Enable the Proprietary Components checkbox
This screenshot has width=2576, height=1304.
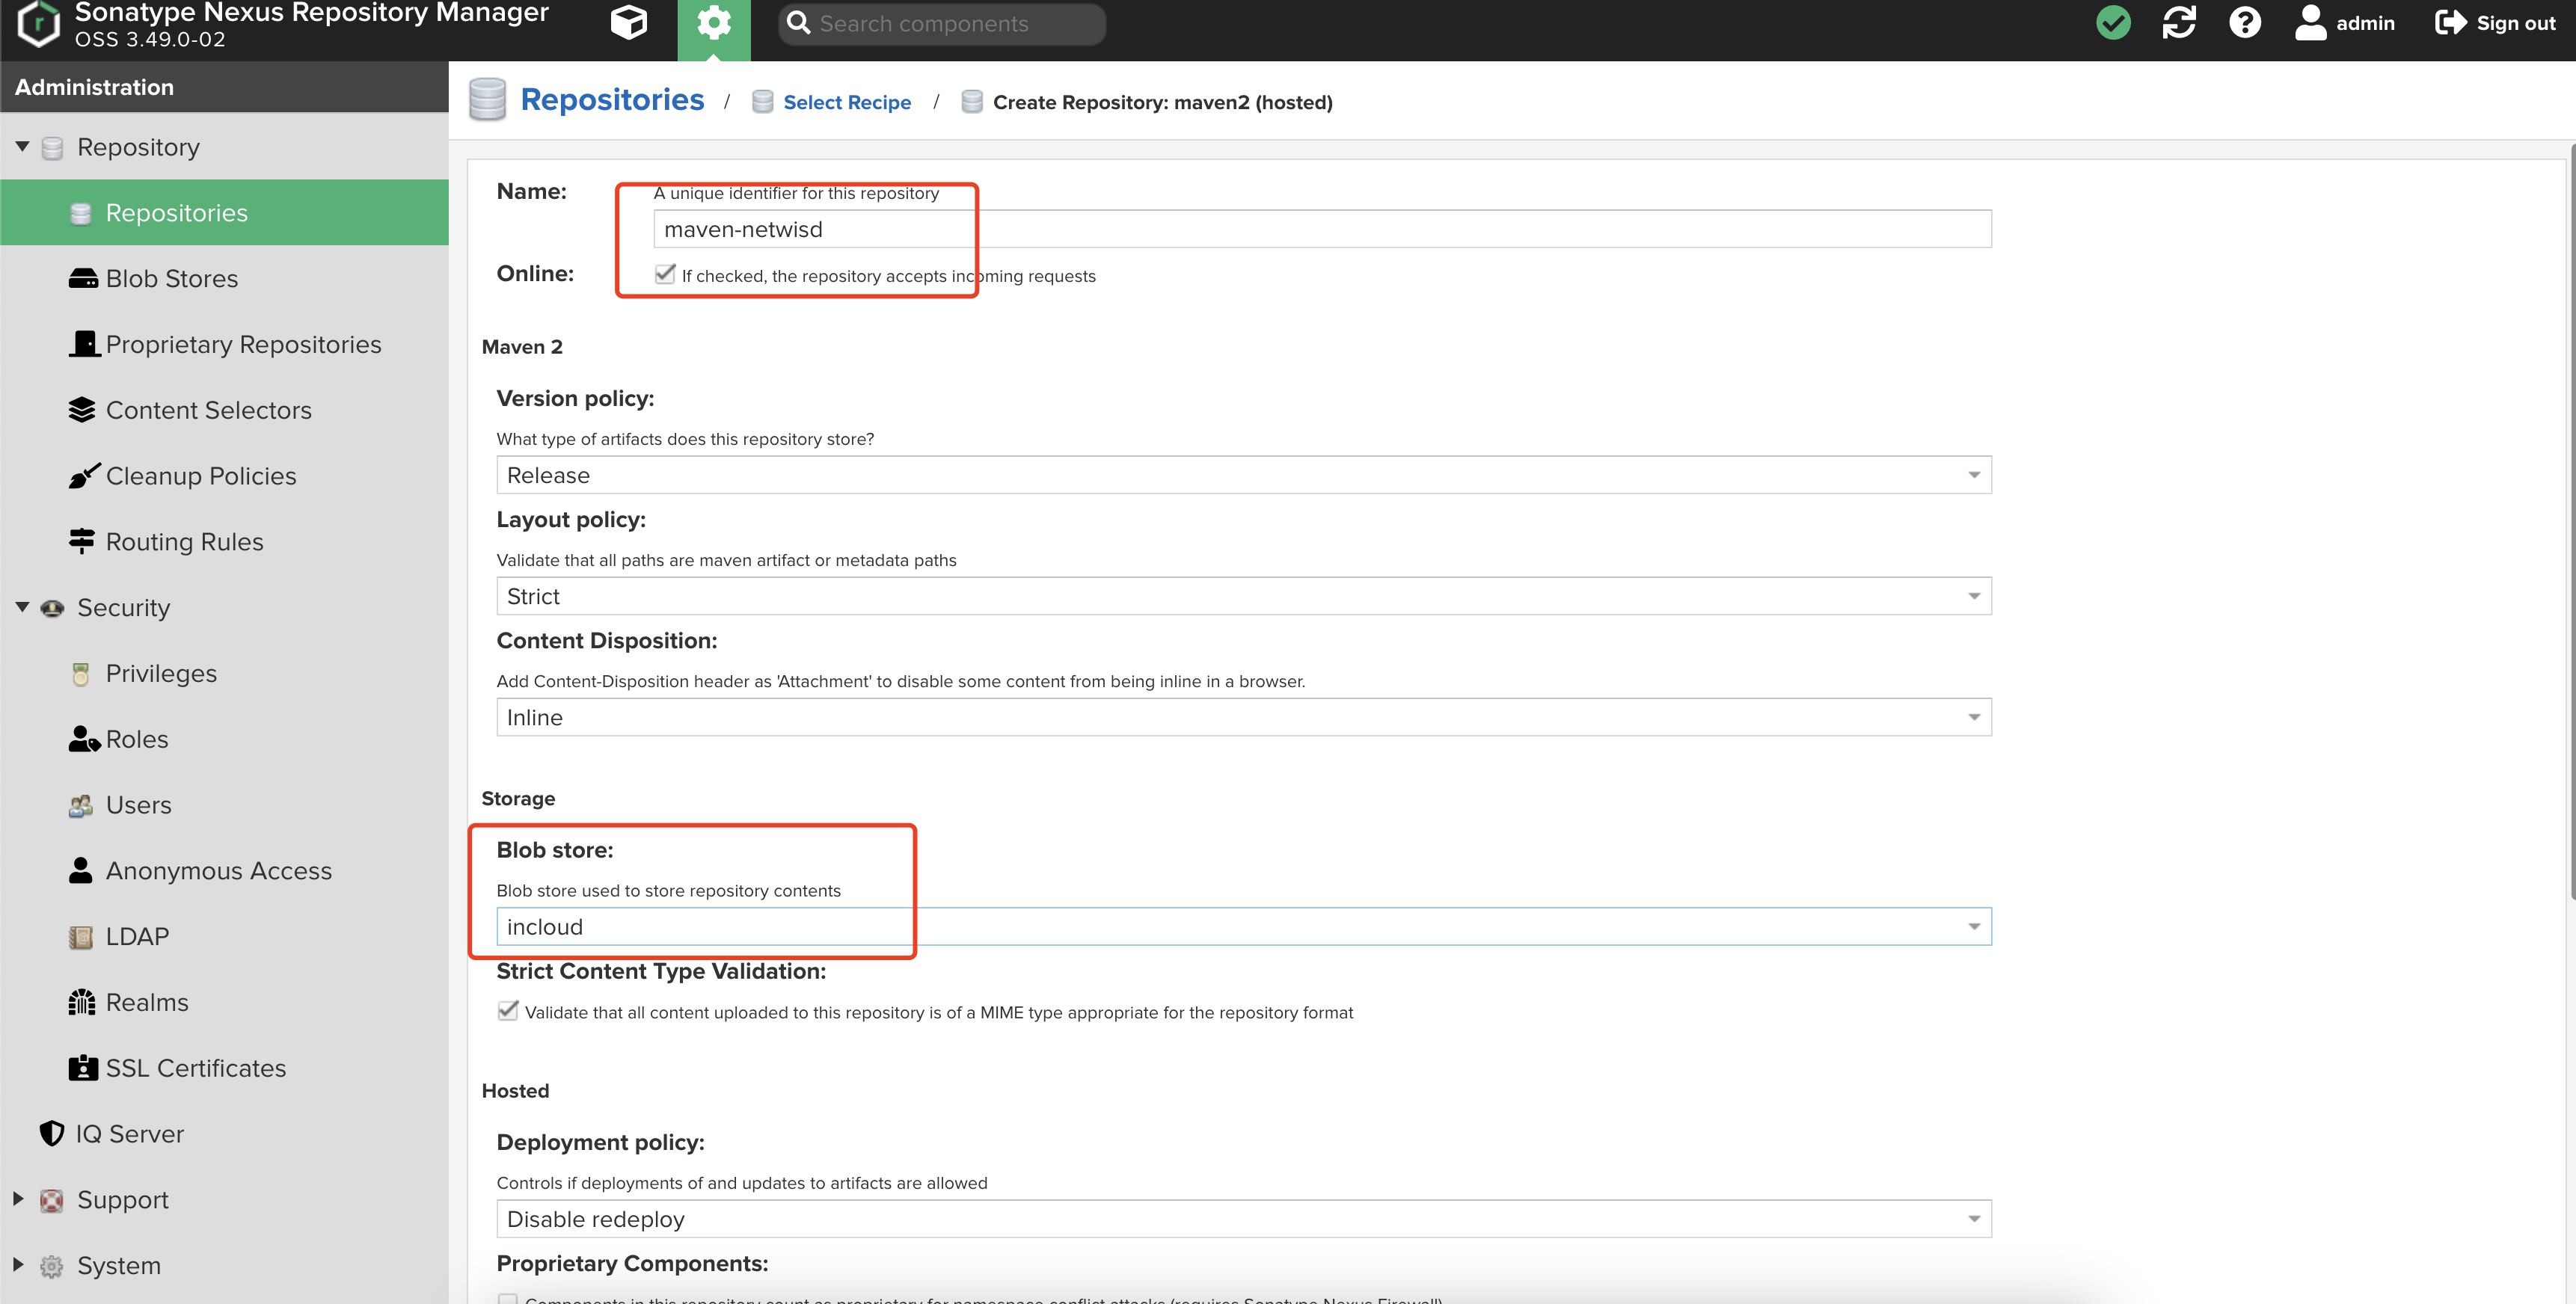pos(508,1298)
